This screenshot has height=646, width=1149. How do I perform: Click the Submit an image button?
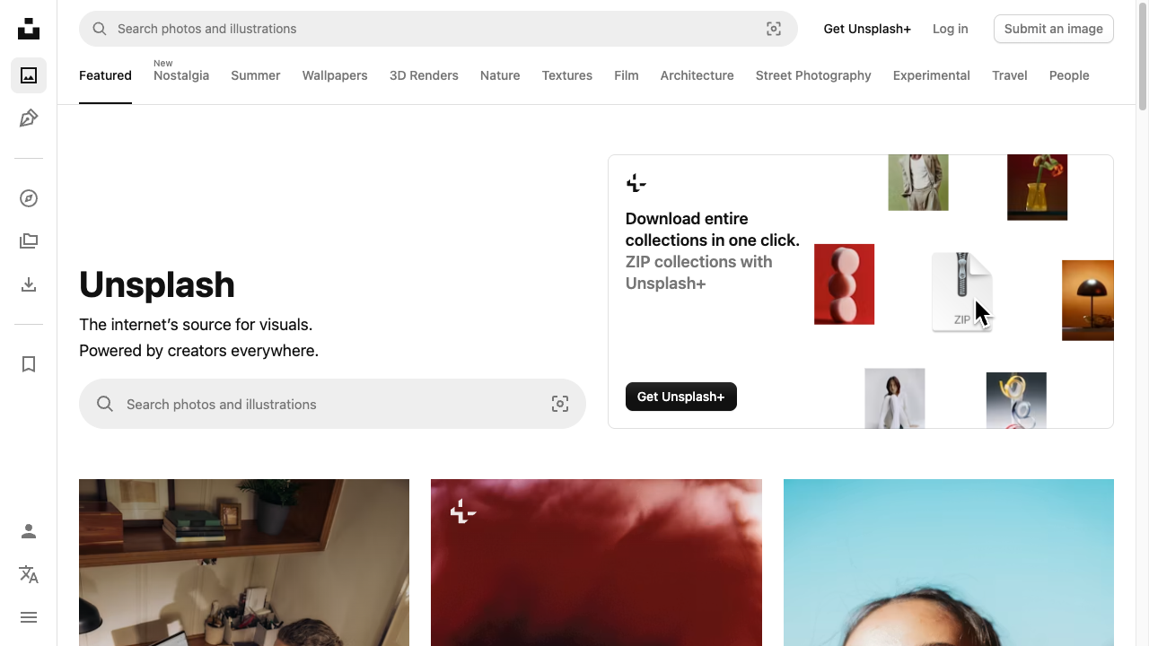point(1054,29)
